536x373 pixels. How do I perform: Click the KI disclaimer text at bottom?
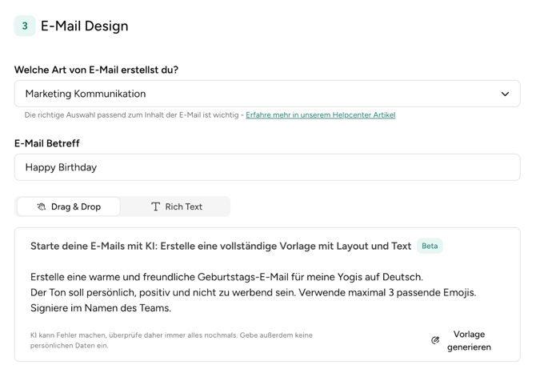coord(171,340)
